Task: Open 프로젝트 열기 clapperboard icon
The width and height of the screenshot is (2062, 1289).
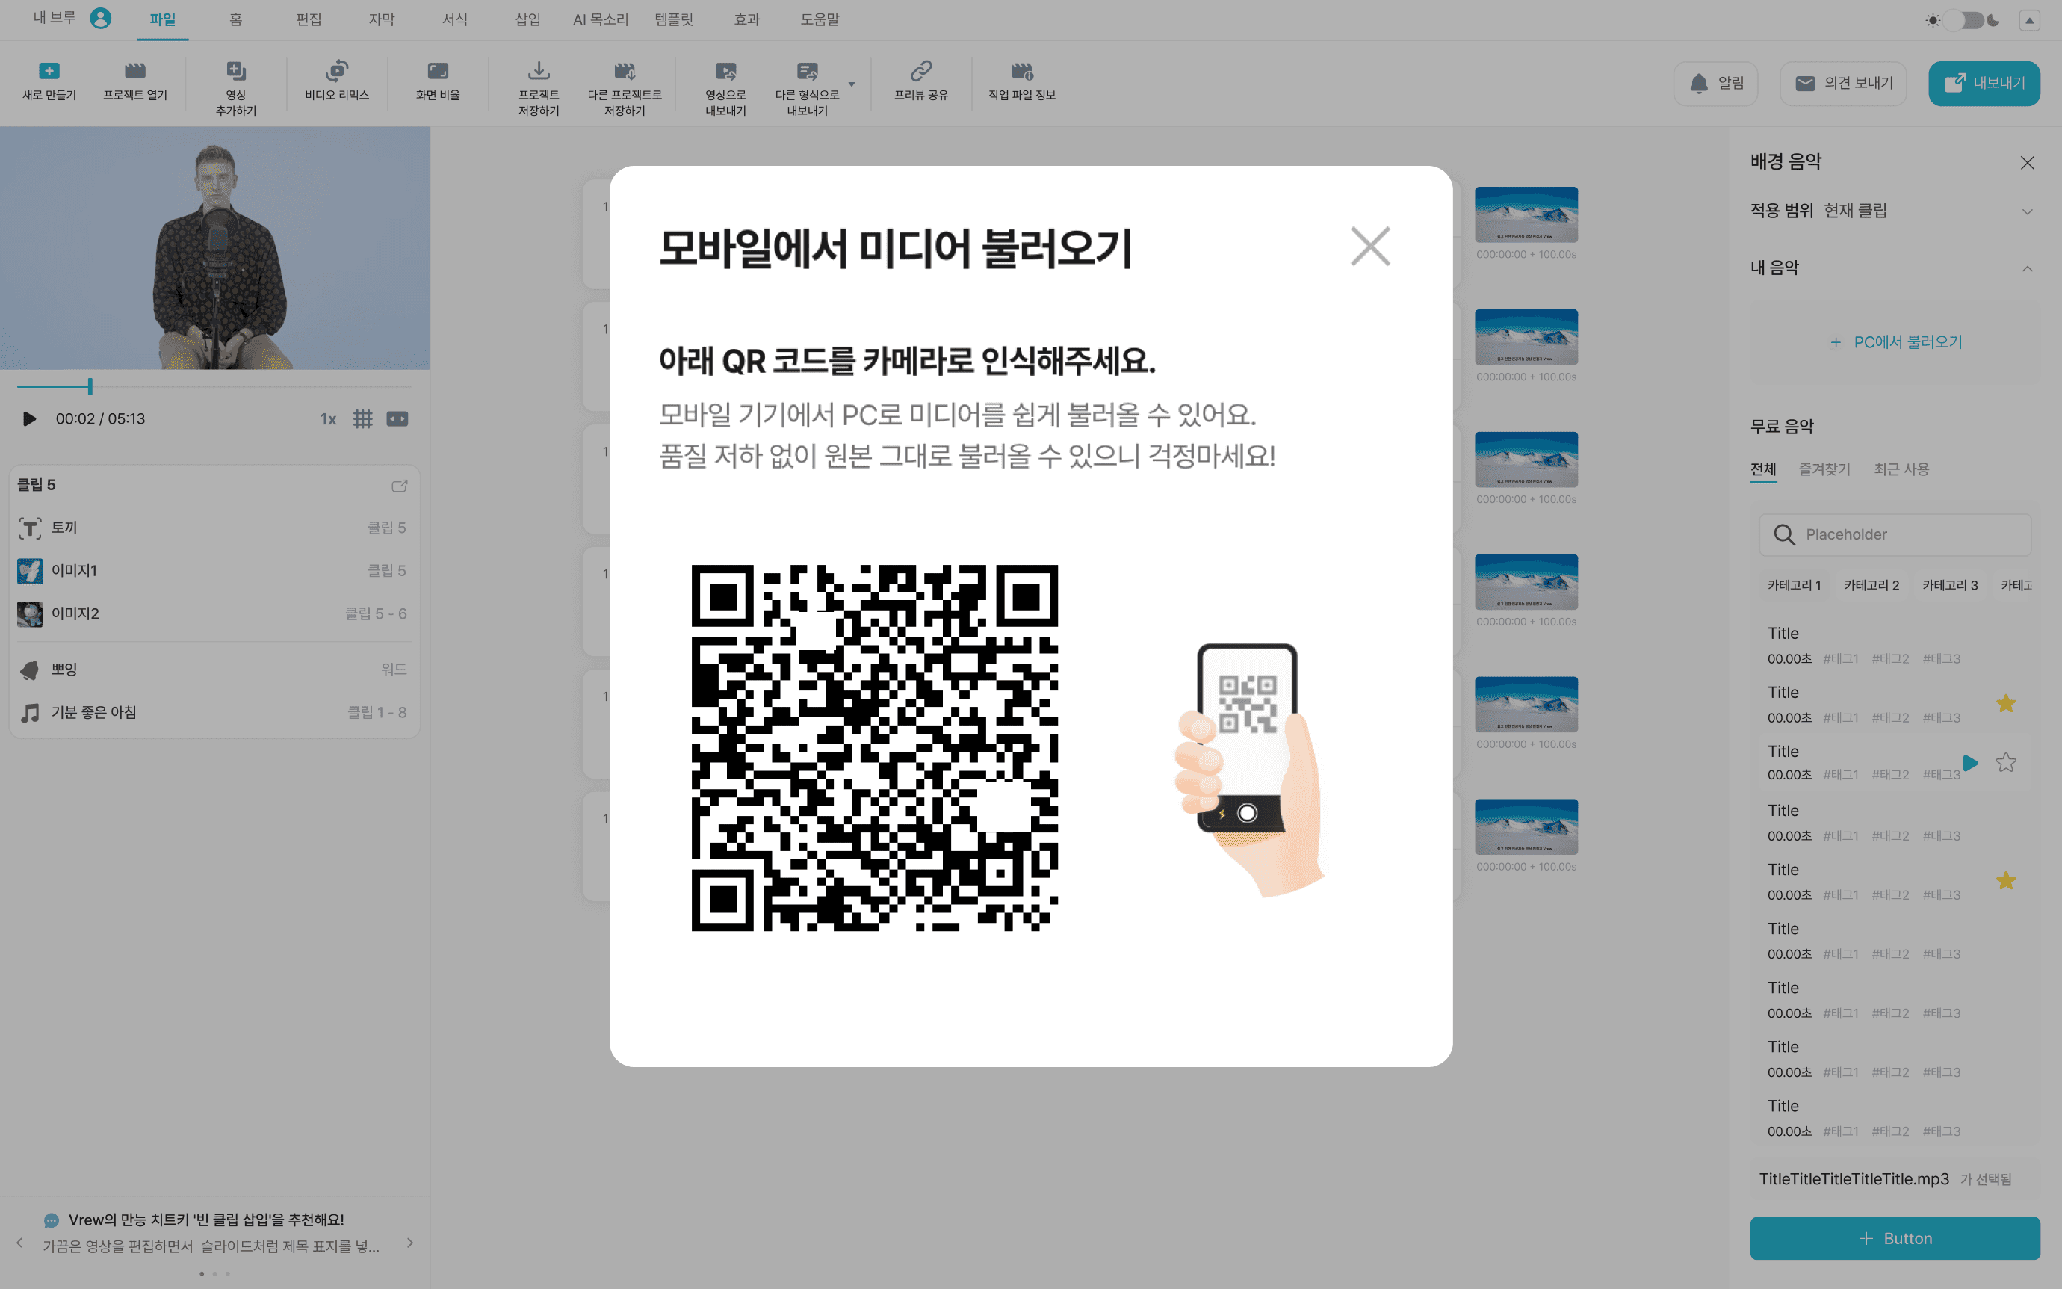Action: tap(134, 72)
